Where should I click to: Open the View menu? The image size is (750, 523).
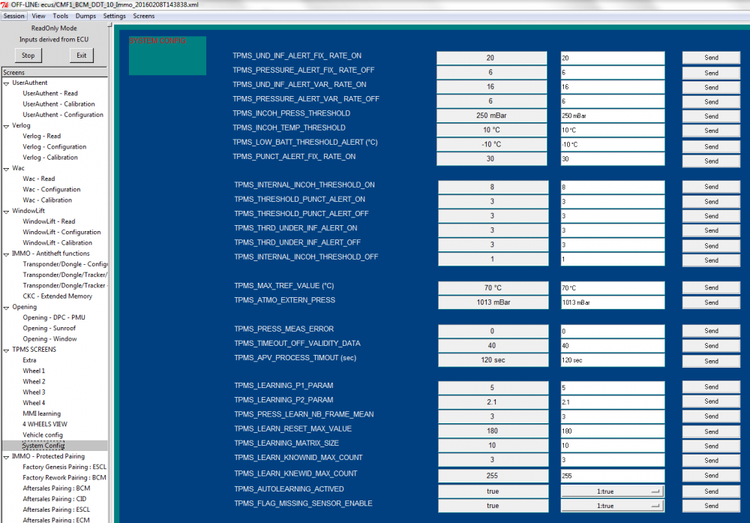(x=38, y=16)
